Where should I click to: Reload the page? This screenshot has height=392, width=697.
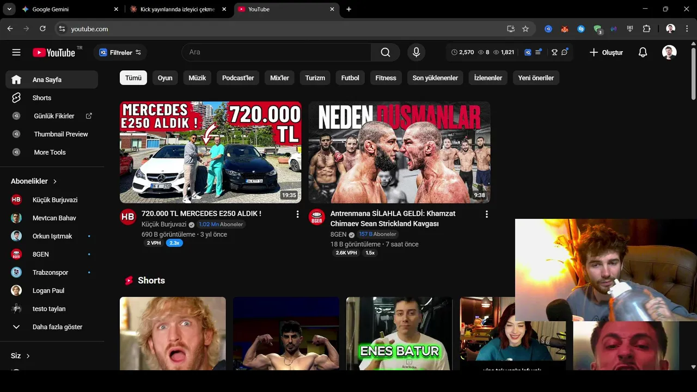[42, 29]
